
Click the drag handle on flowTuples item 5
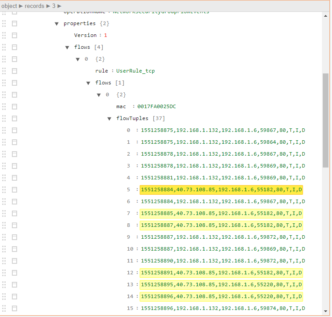click(x=4, y=189)
